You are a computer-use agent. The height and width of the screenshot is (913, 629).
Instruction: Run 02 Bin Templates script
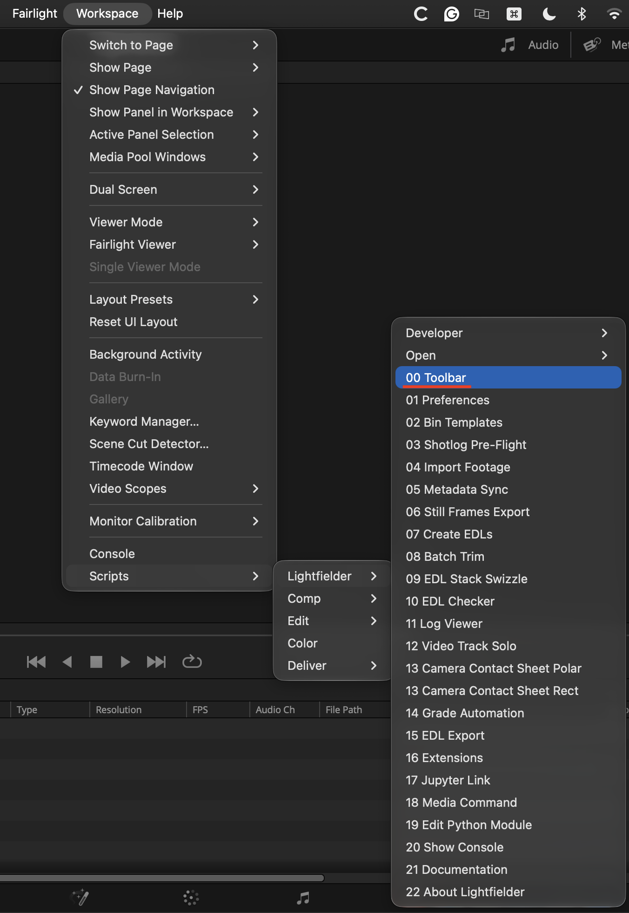pyautogui.click(x=508, y=422)
